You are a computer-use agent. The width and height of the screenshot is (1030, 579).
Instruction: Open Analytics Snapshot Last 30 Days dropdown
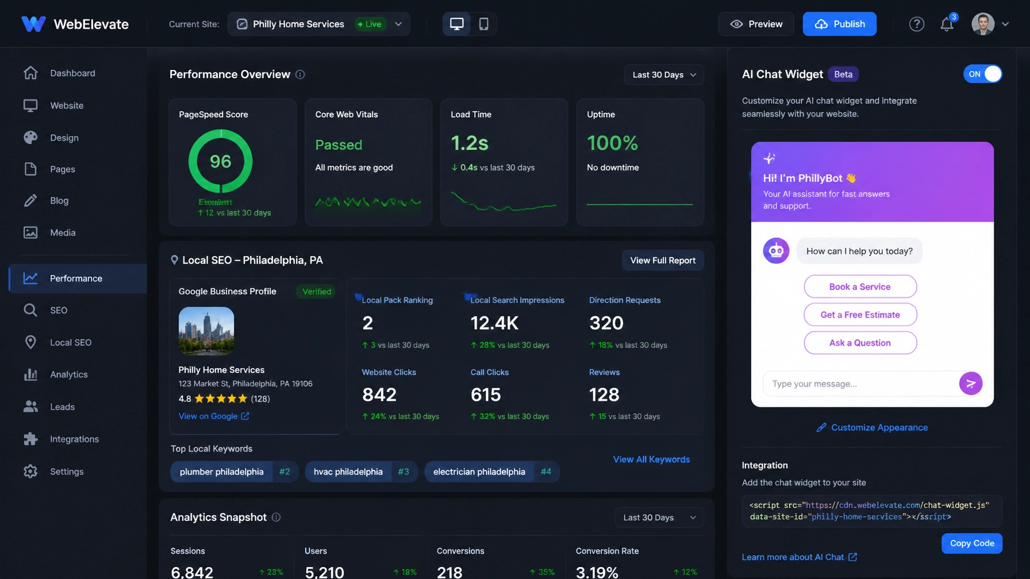659,518
